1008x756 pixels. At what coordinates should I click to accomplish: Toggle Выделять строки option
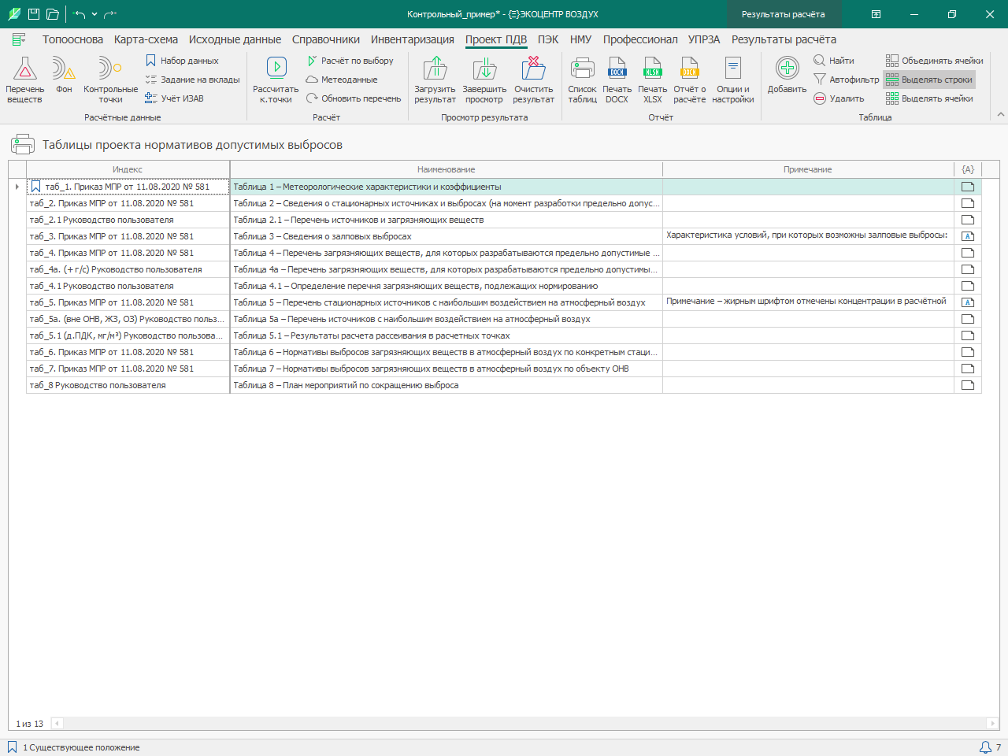[929, 80]
